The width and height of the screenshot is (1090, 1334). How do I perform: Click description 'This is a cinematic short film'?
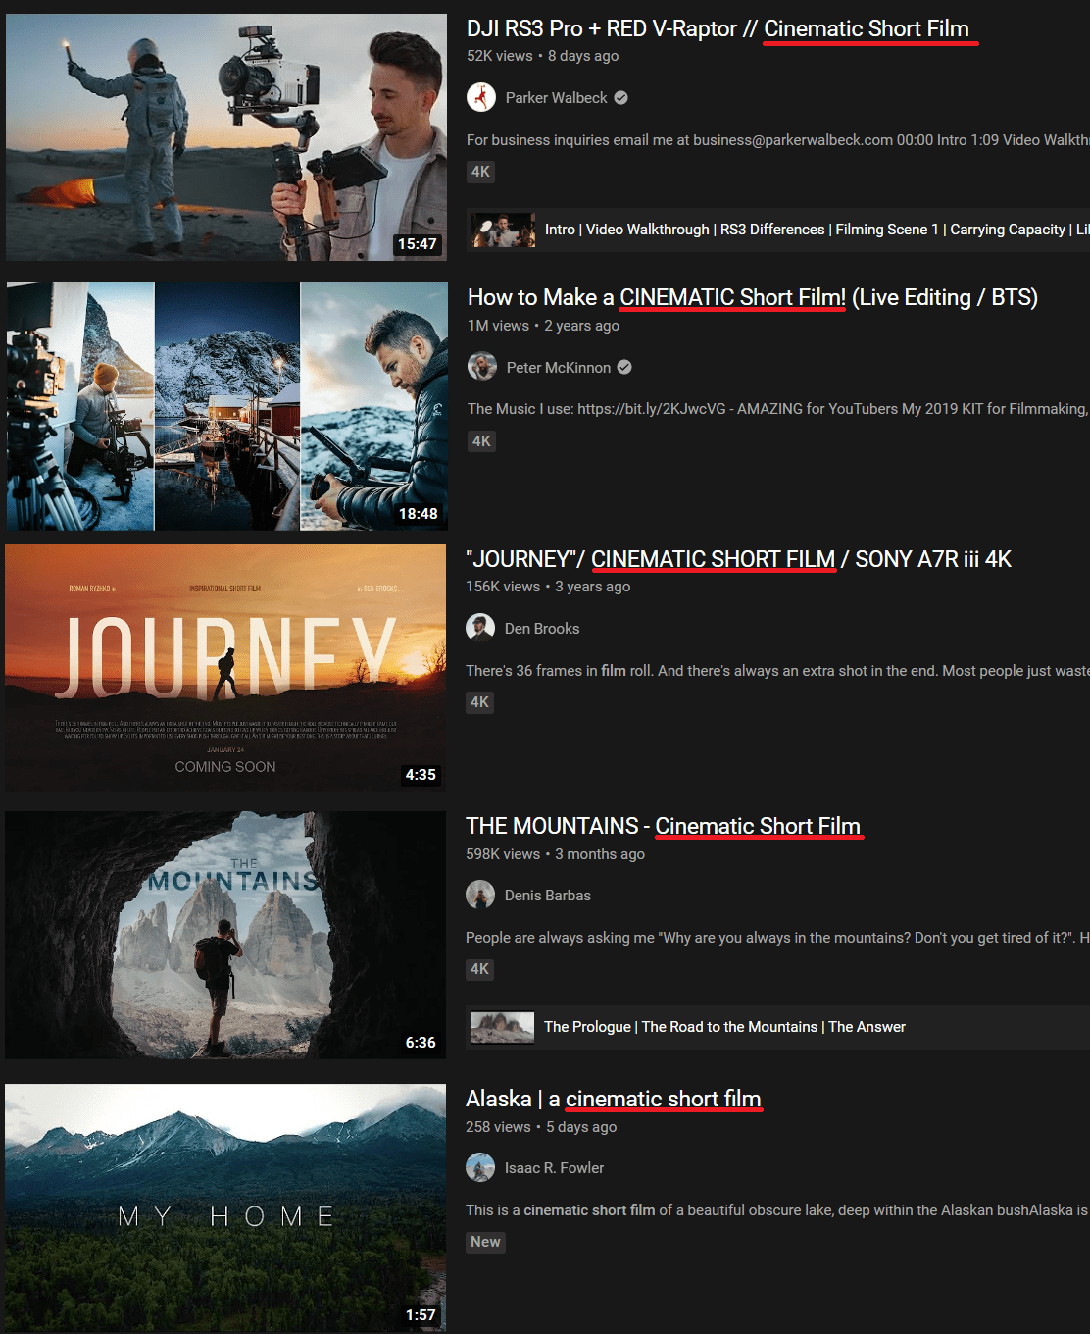(x=777, y=1210)
